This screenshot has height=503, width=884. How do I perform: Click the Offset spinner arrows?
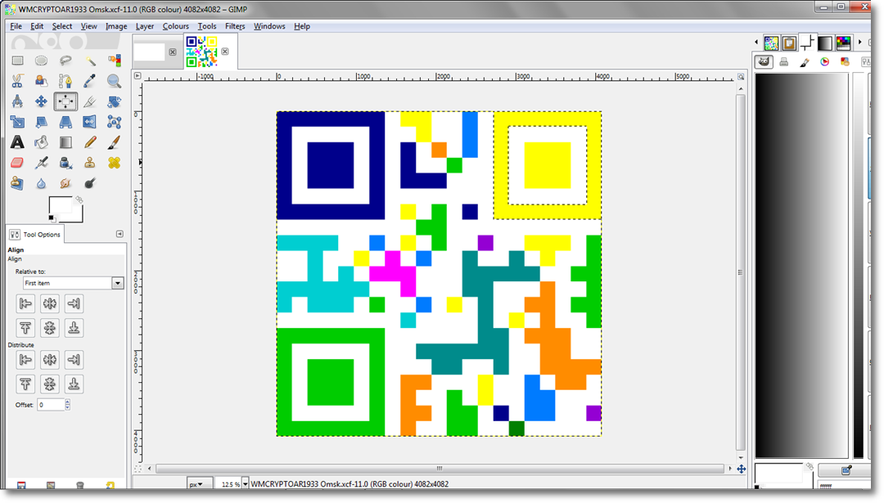click(68, 404)
